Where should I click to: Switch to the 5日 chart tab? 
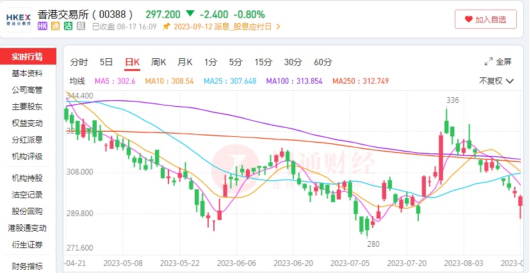coord(106,62)
